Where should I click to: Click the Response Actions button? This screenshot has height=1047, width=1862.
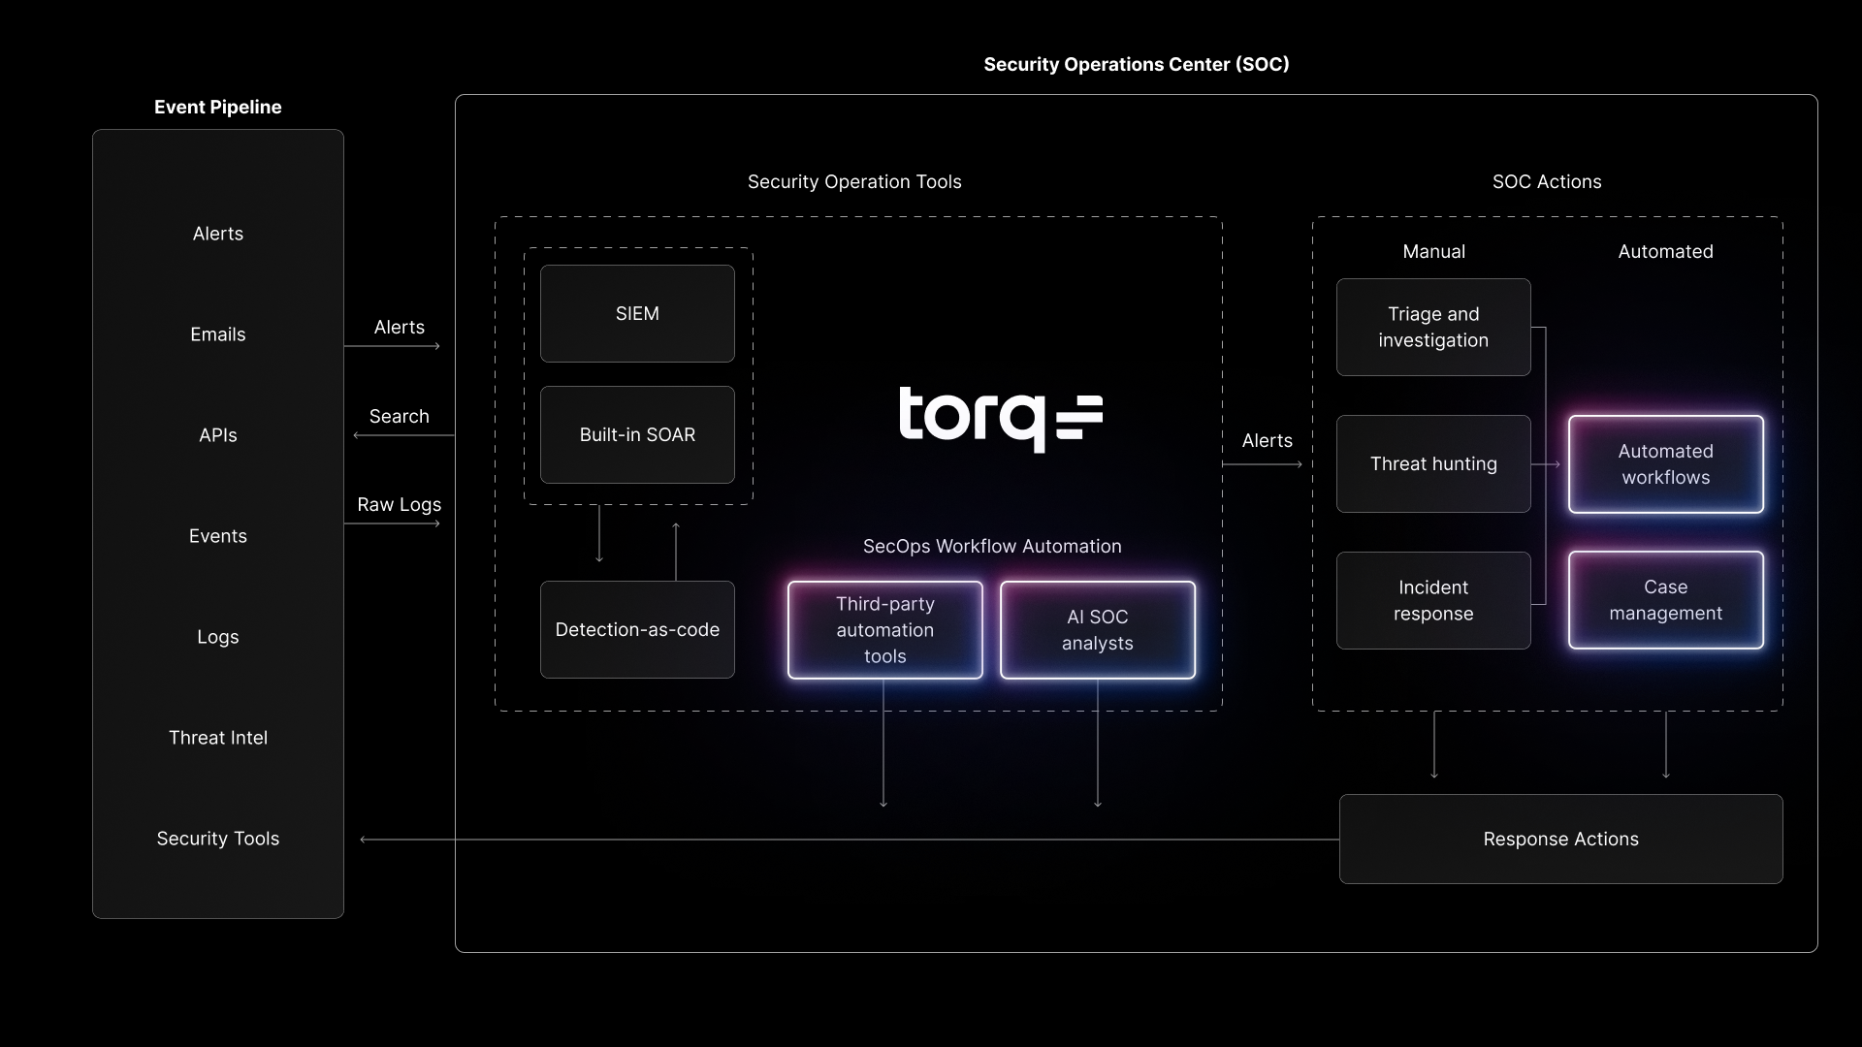[1559, 839]
